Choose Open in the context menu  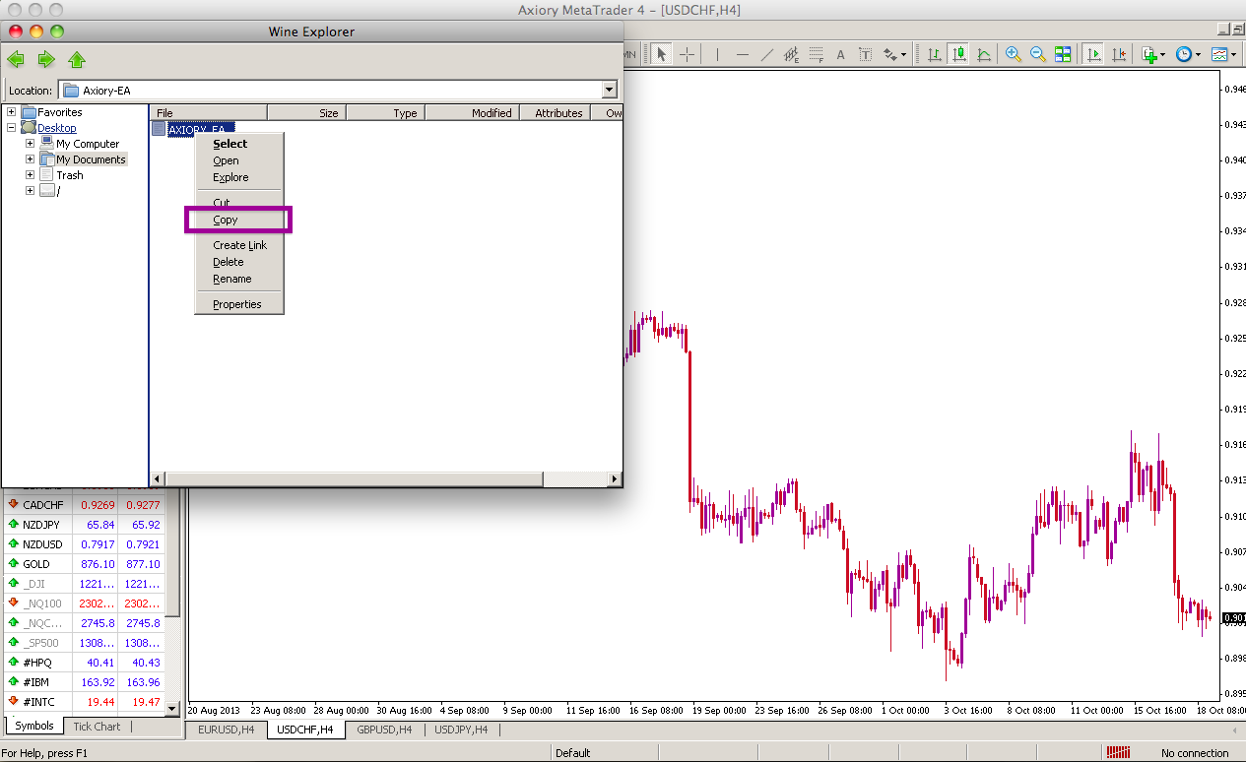tap(238, 160)
